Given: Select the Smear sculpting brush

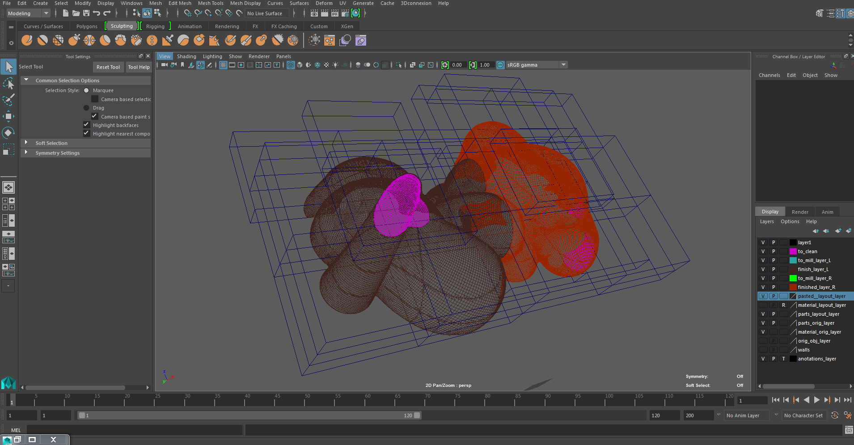Looking at the screenshot, I should pos(246,41).
